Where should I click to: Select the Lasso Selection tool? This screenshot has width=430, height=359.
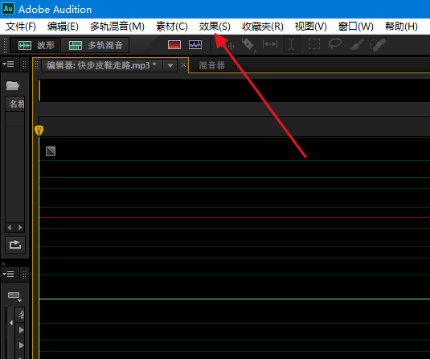(335, 44)
